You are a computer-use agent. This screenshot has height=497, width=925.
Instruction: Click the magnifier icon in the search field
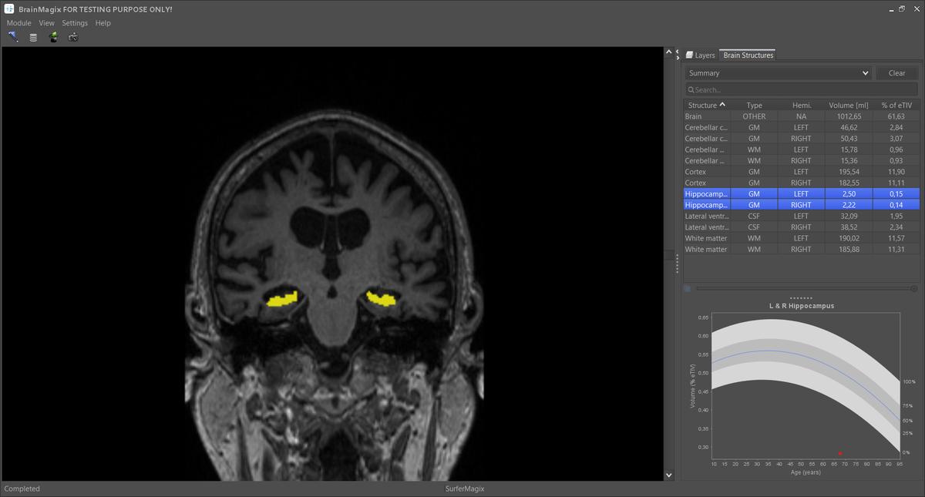click(x=691, y=90)
